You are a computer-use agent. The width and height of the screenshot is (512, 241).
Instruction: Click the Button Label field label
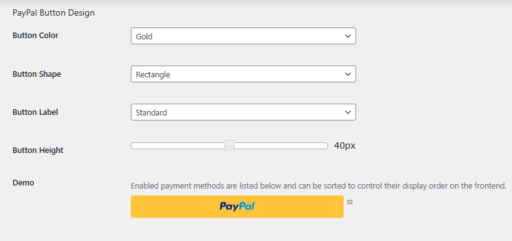click(x=35, y=112)
